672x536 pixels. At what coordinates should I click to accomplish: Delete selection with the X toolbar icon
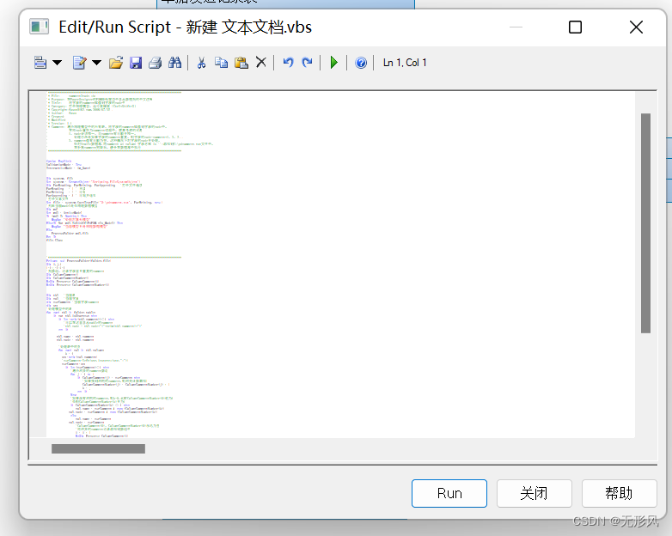click(261, 63)
